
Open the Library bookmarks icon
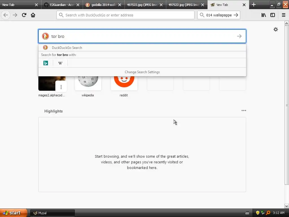pos(264,15)
